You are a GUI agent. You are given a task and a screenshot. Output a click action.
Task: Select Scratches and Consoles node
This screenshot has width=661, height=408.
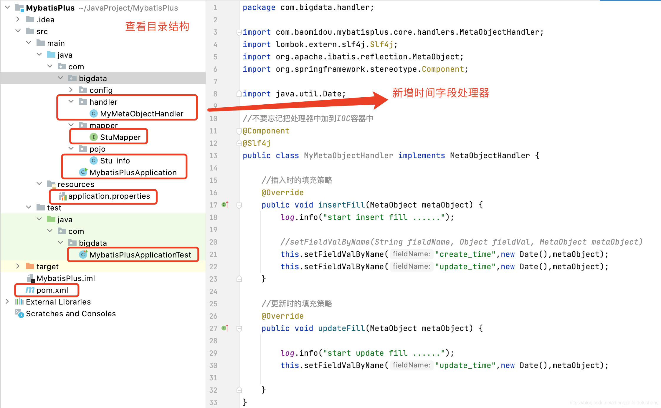(71, 314)
